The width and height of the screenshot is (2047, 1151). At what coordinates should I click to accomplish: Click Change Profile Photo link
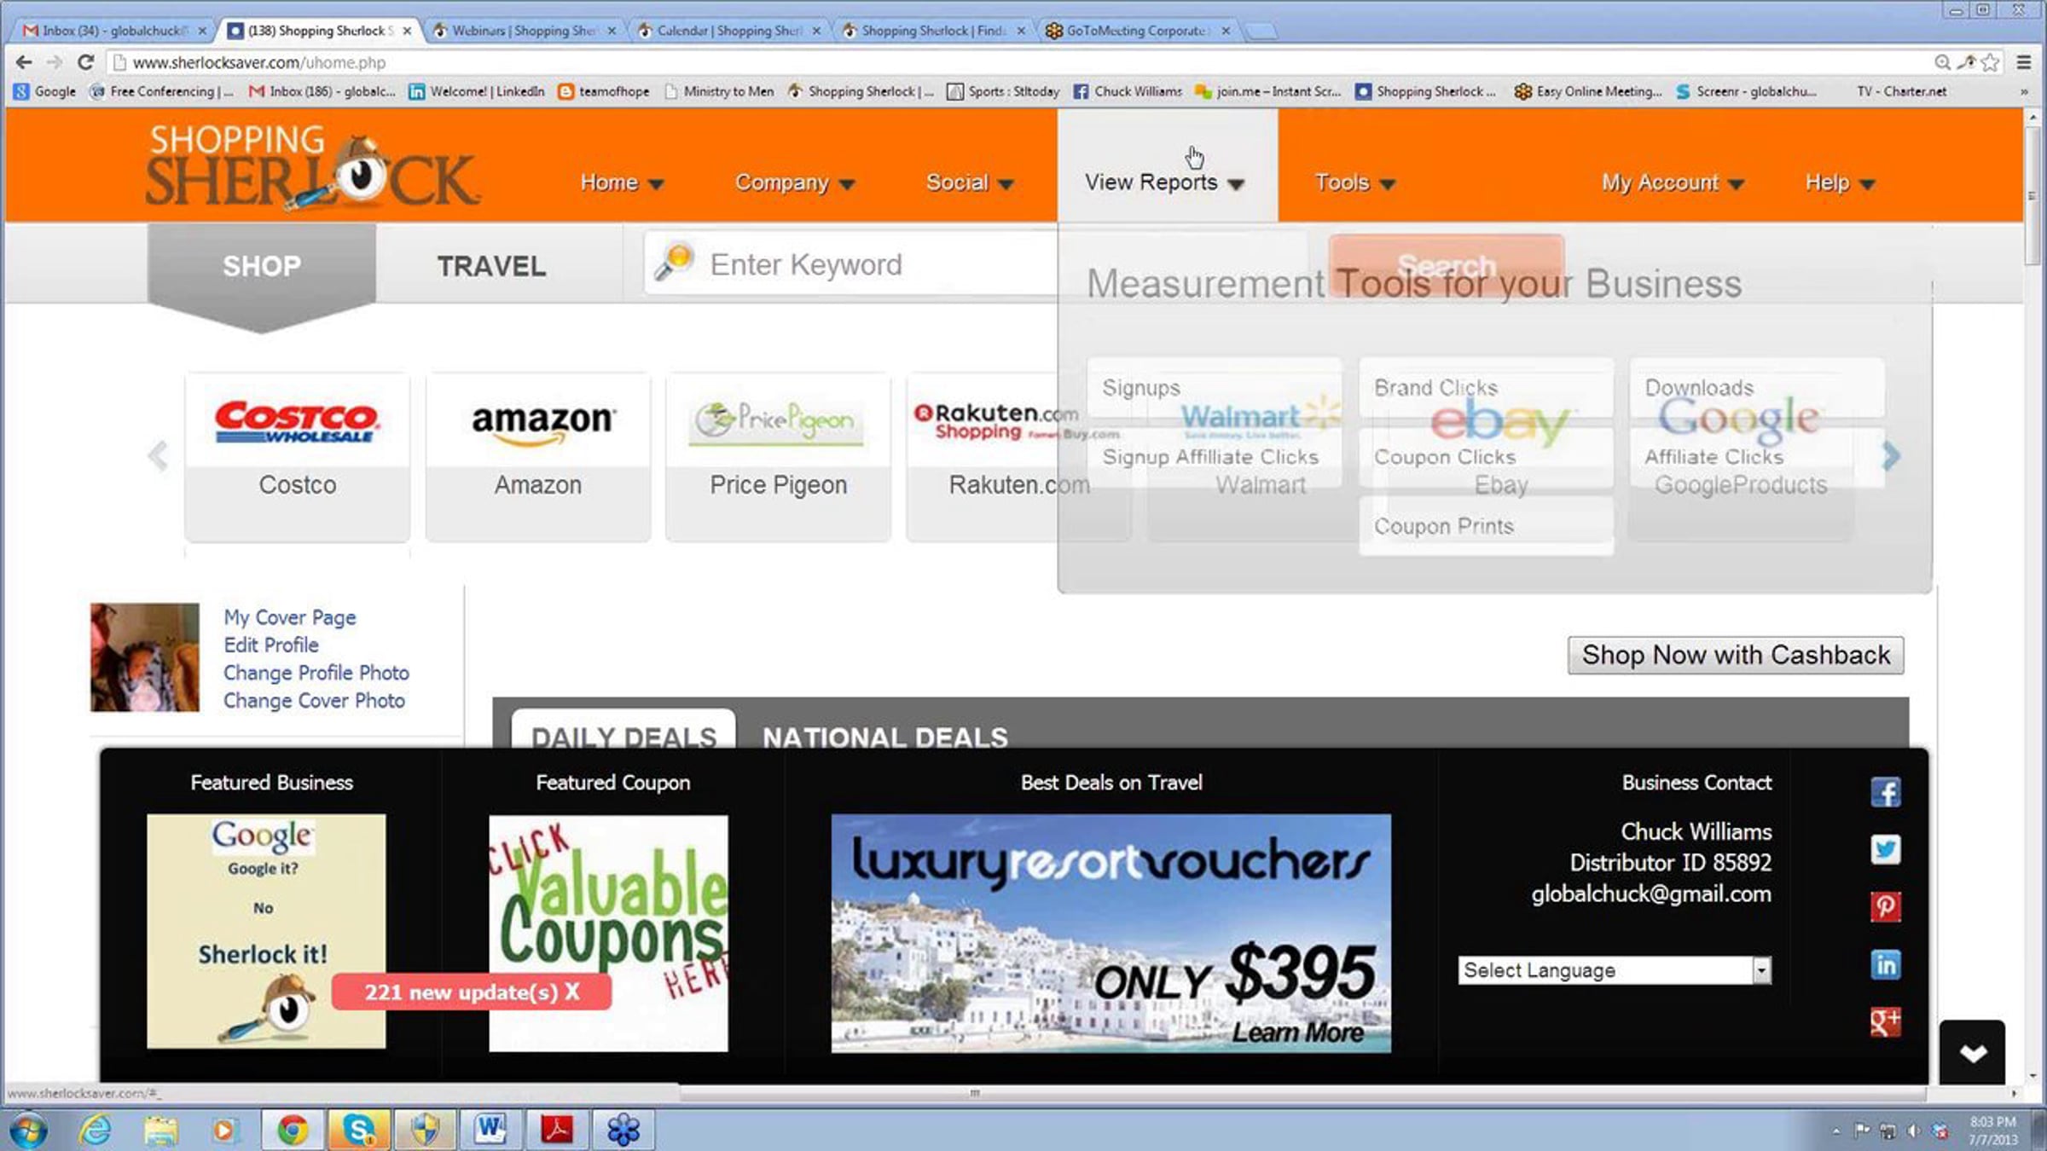click(316, 673)
